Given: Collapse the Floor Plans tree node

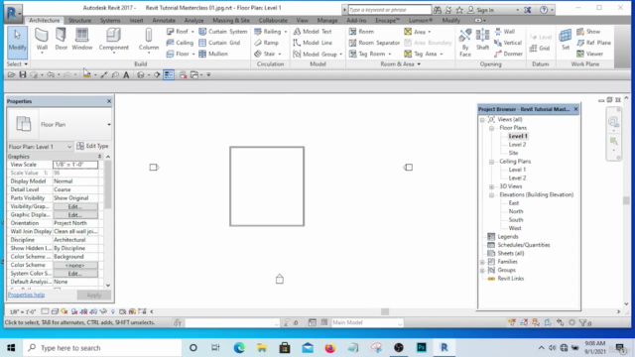Looking at the screenshot, I should (492, 128).
